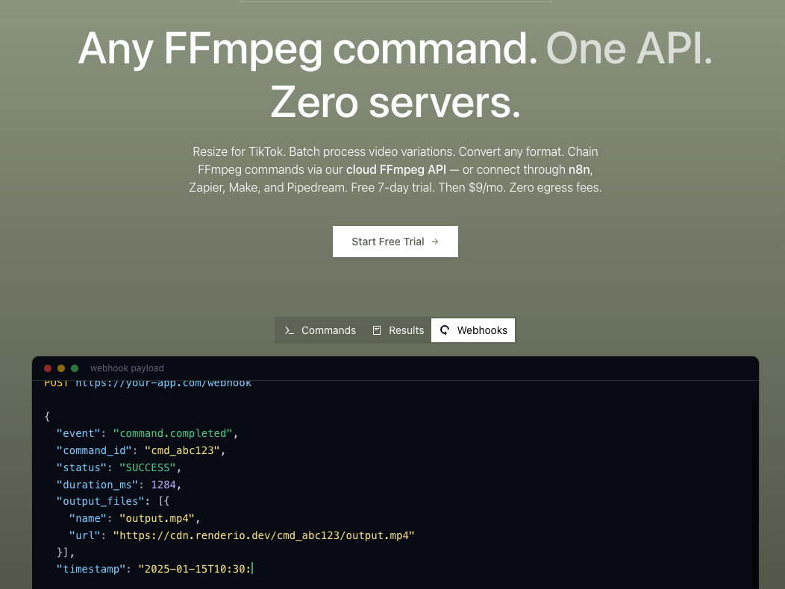Click the red dot in webhook payload window

[48, 368]
